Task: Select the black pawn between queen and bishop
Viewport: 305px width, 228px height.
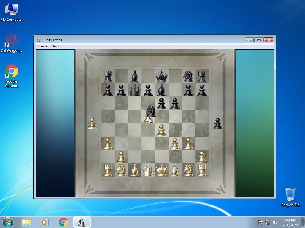Action: (x=148, y=90)
